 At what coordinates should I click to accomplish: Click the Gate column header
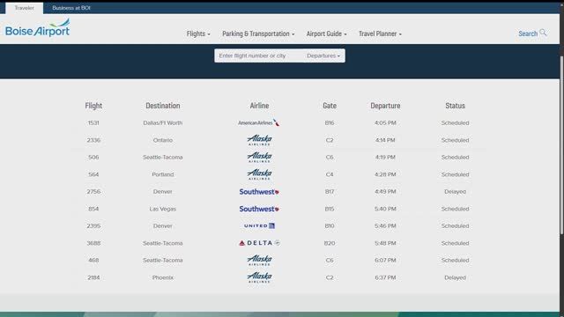(x=330, y=106)
